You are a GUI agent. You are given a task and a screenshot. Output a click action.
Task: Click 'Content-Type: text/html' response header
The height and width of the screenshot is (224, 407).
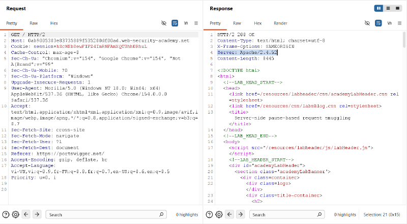[x=271, y=41]
